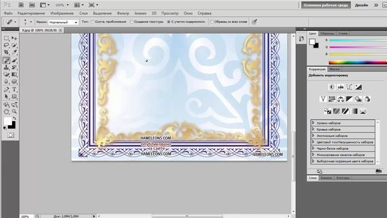Switch to the 'Маски' tab
This screenshot has width=387, height=218.
point(334,69)
